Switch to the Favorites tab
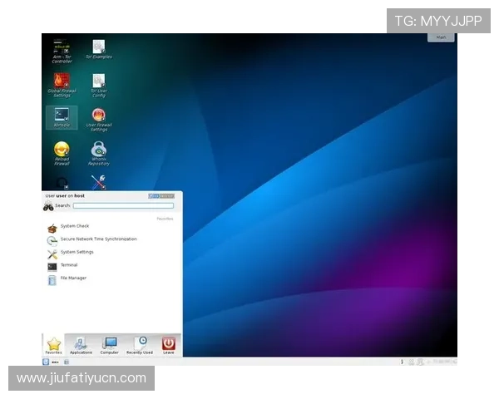This screenshot has width=499, height=399. click(x=54, y=345)
